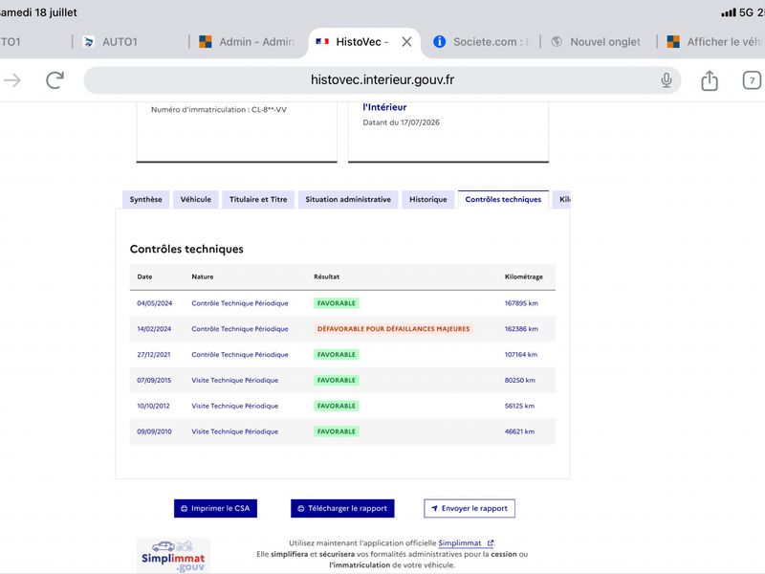Image resolution: width=765 pixels, height=574 pixels.
Task: Open the share sheet icon
Action: coord(710,80)
